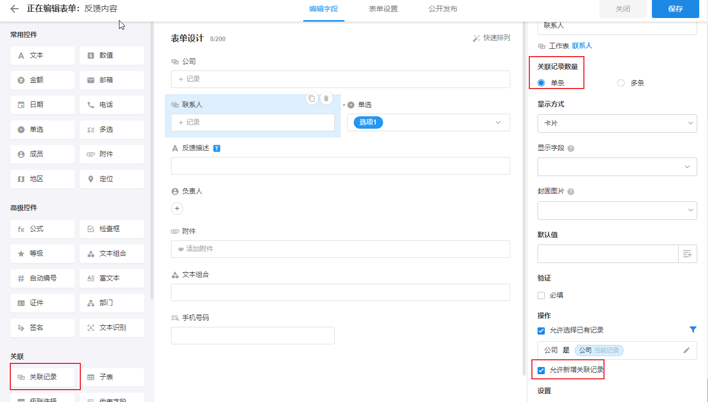Screen dimensions: 708x402
Task: Switch to the 表单设置 tab
Action: [383, 9]
